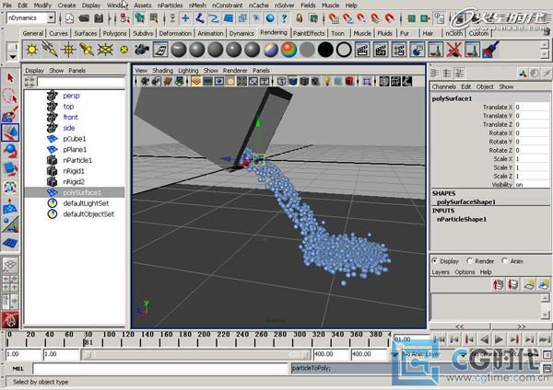Create an area light from the shelf
553x390 pixels.
tap(105, 50)
